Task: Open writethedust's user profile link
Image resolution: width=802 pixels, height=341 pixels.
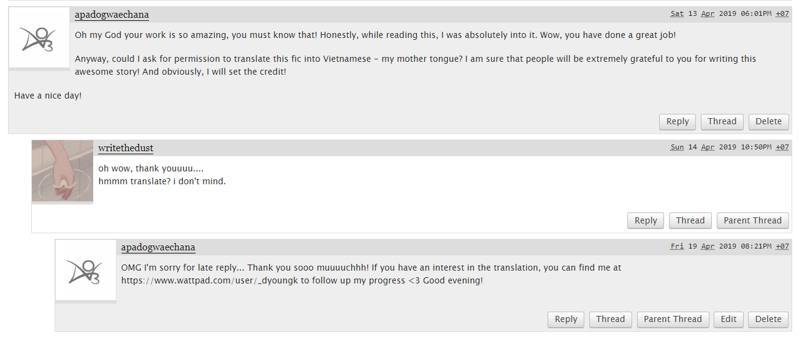Action: 126,148
